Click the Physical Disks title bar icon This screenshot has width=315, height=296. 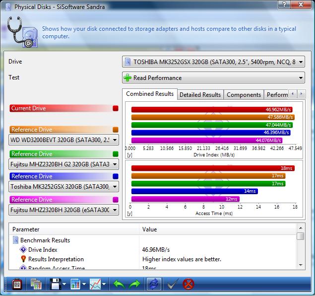tap(8, 7)
